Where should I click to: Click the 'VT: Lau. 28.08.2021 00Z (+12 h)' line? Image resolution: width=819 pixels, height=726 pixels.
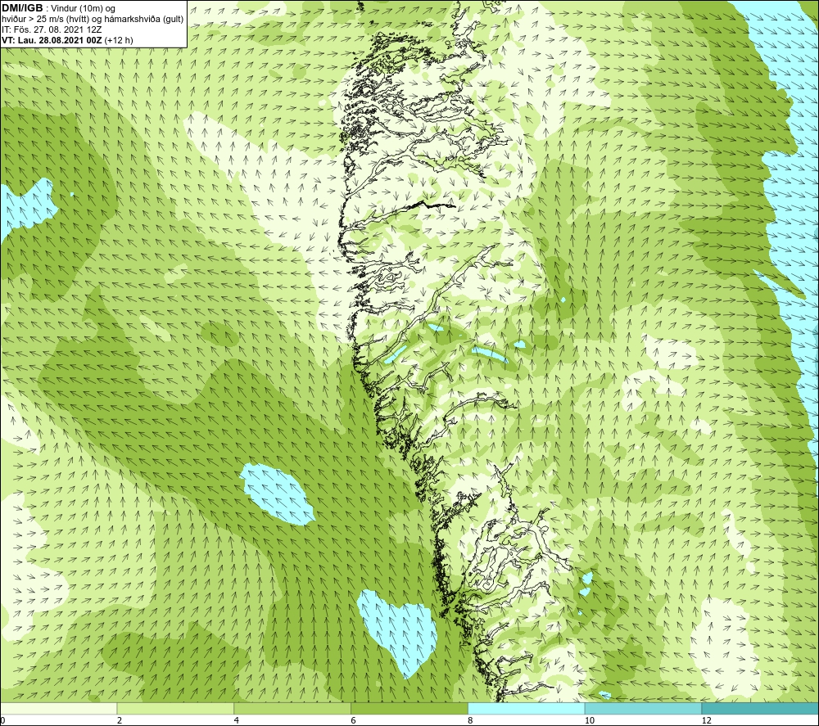[67, 40]
